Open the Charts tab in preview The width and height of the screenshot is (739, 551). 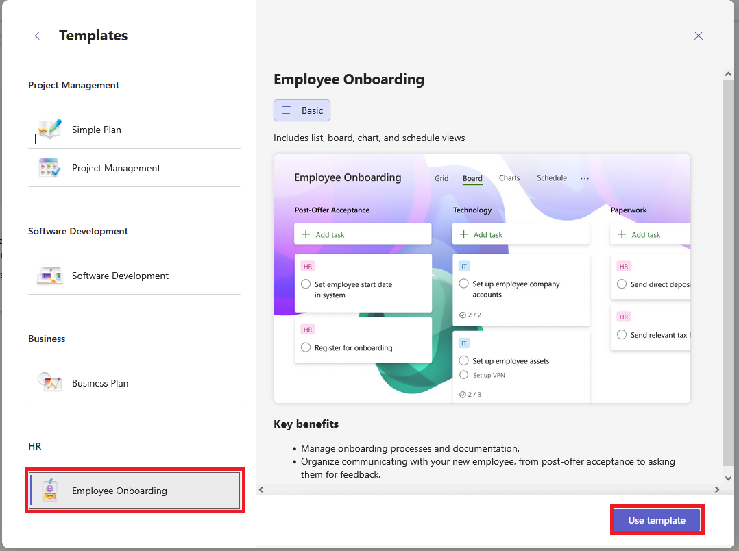click(x=509, y=178)
